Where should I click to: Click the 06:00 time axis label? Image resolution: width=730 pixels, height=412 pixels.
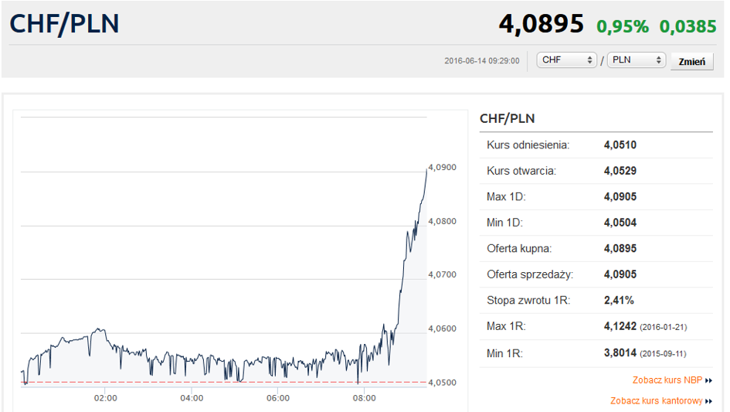tap(278, 398)
